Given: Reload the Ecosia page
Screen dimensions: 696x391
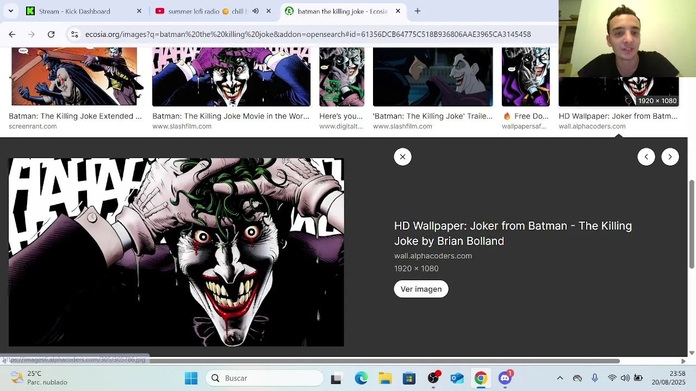Looking at the screenshot, I should 51,34.
